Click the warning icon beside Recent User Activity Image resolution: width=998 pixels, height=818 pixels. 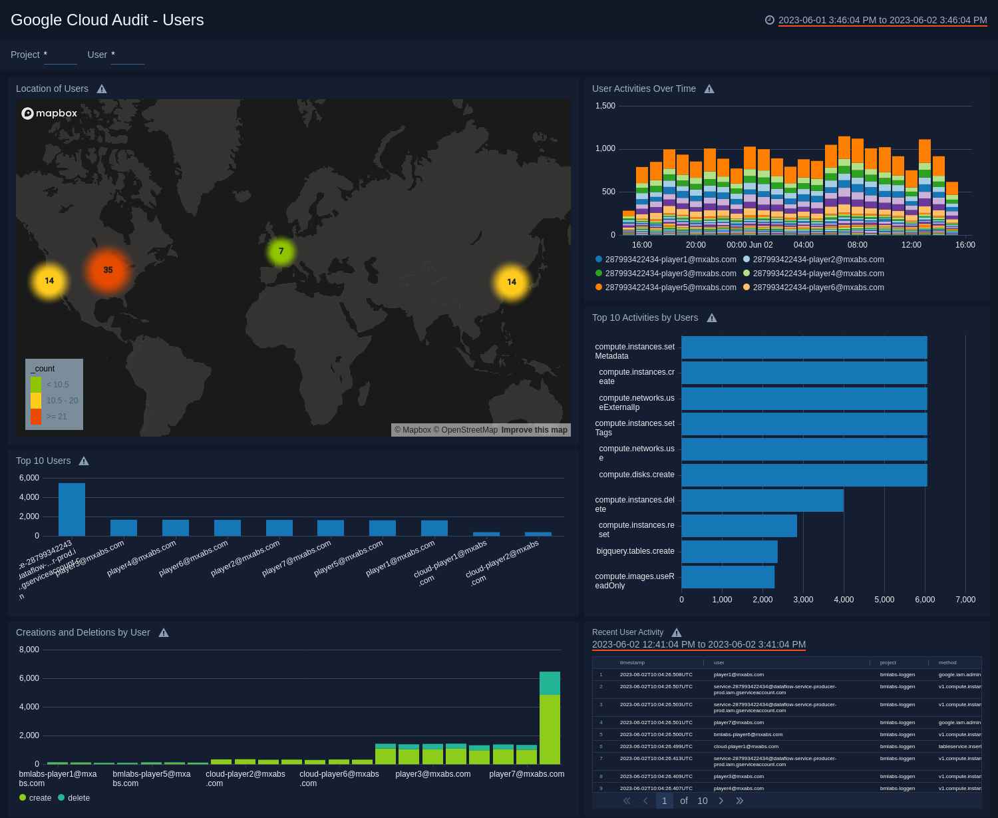click(677, 632)
